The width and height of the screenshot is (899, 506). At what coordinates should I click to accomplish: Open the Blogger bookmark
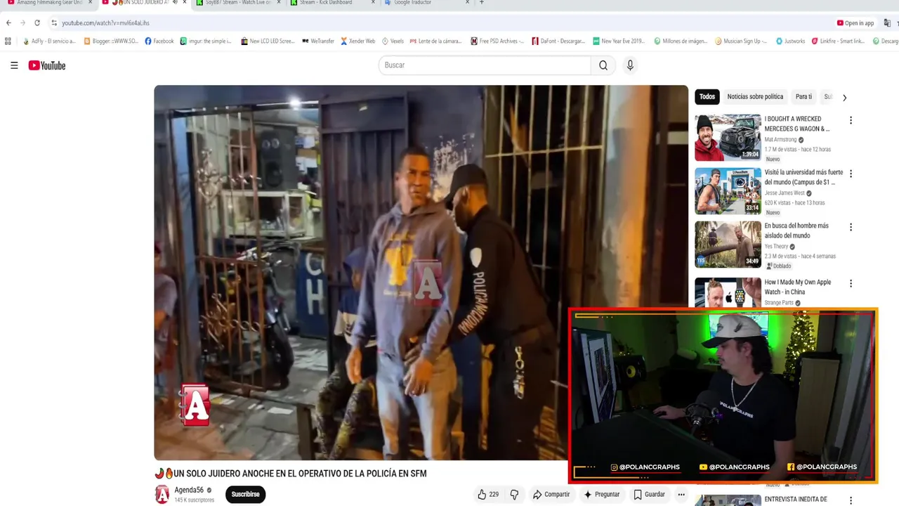111,41
